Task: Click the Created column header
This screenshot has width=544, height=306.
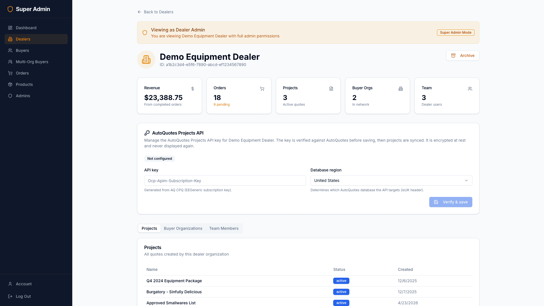Action: [x=405, y=269]
